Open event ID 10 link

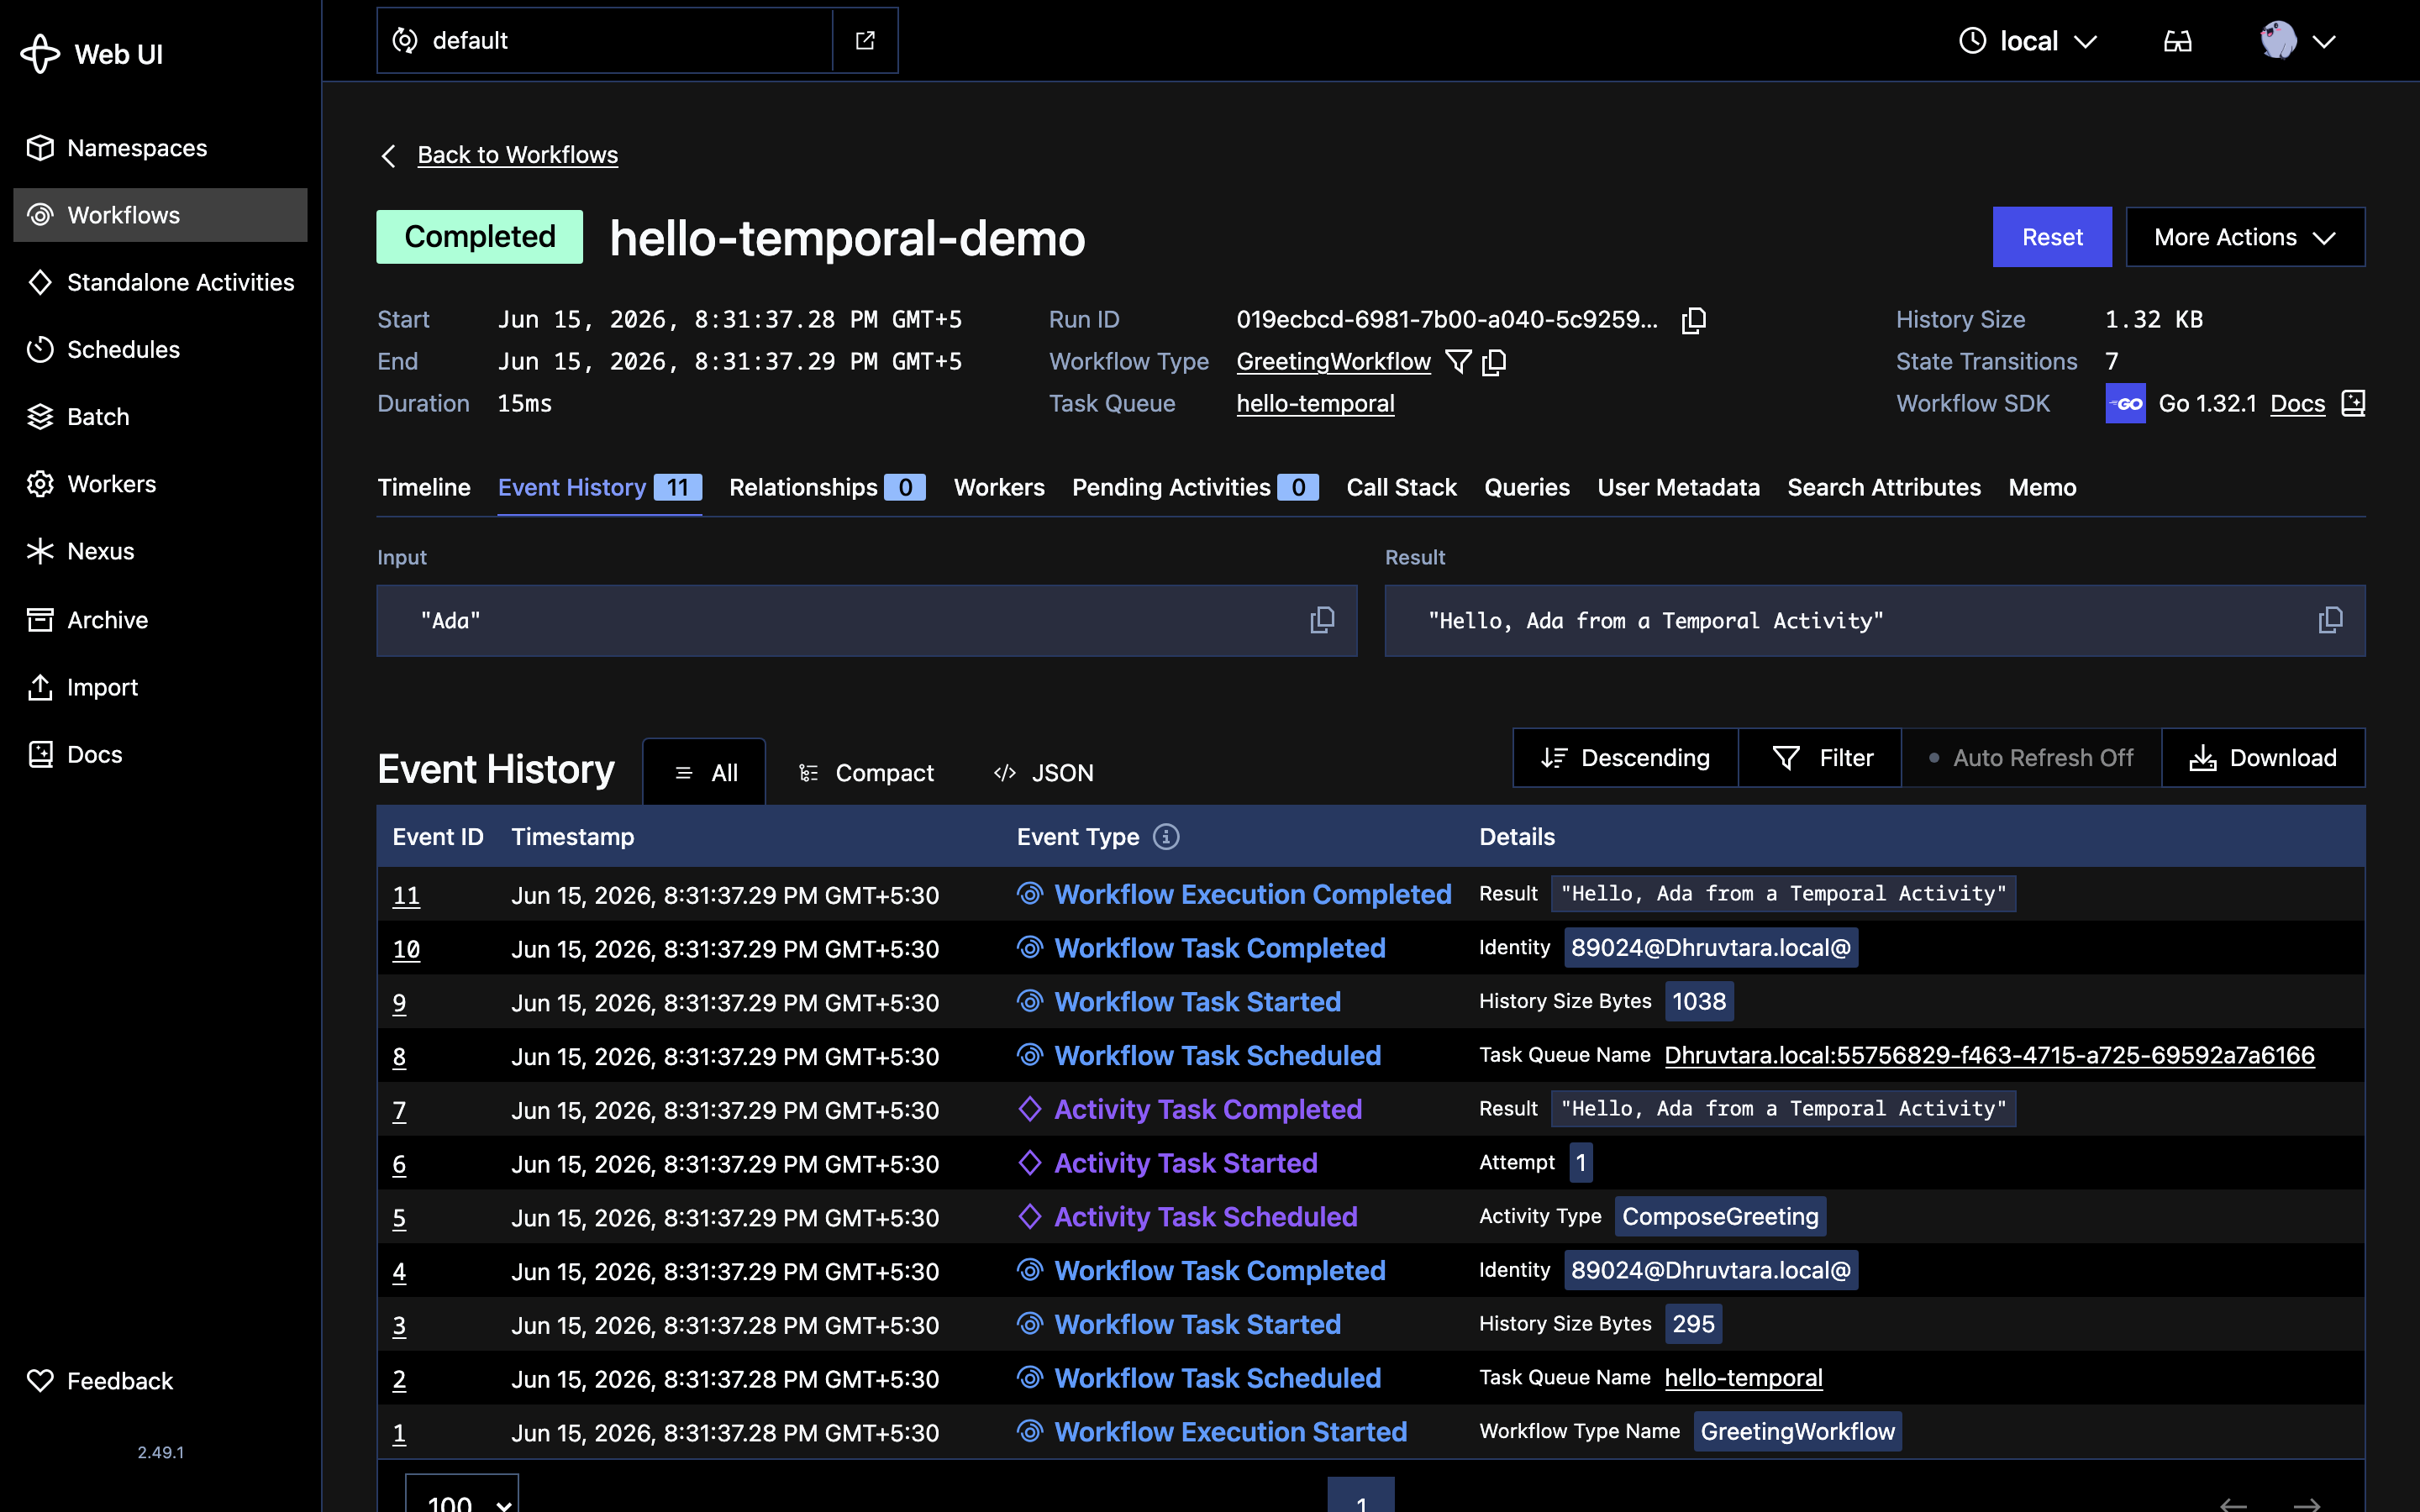tap(406, 949)
